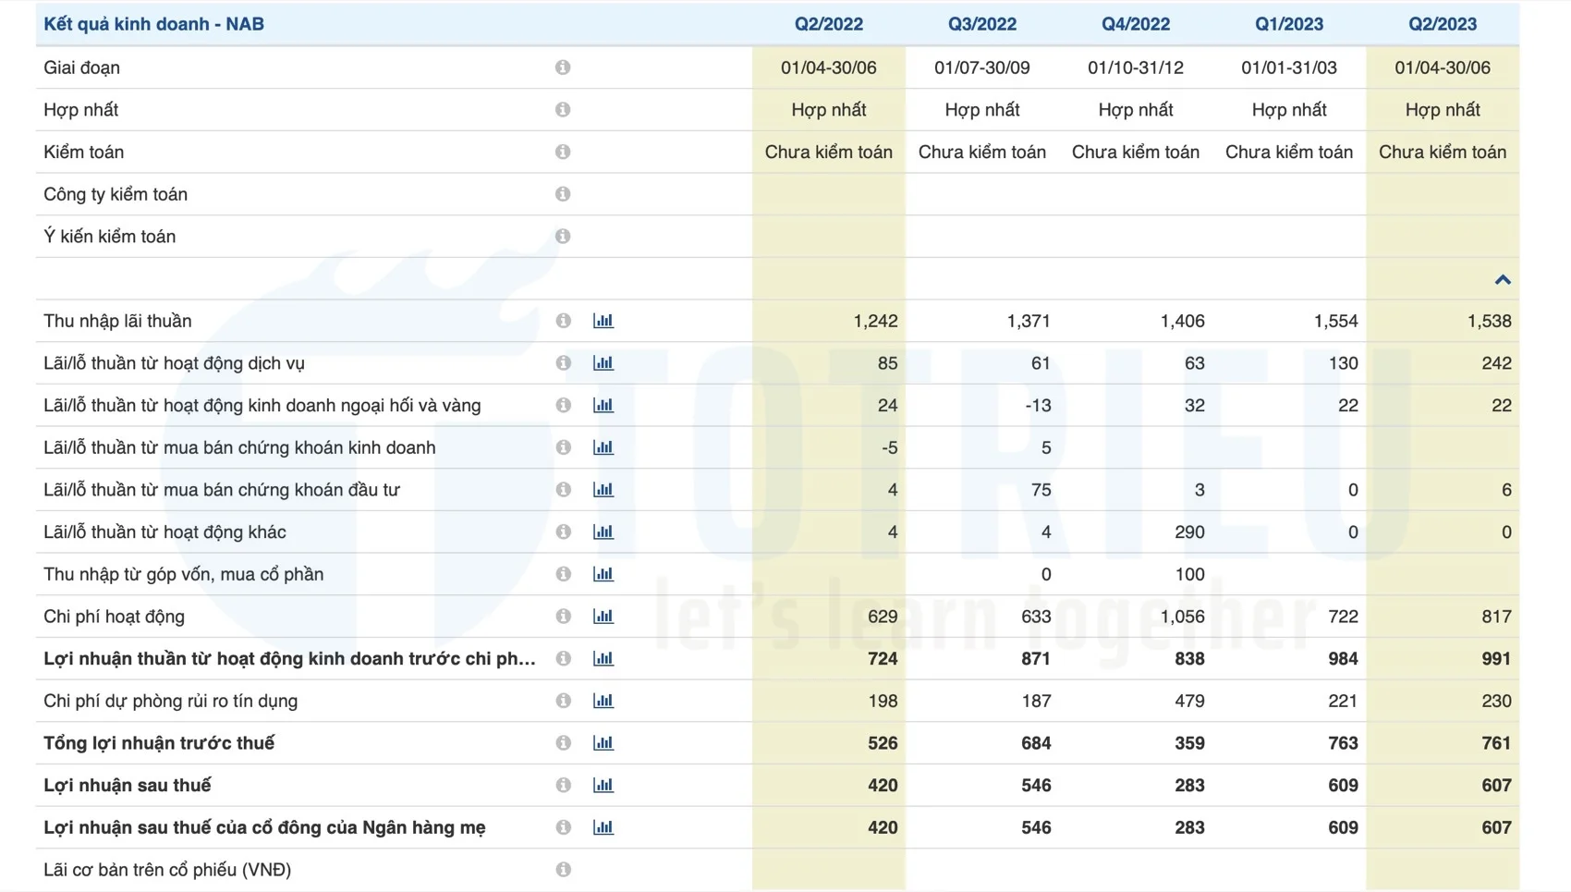Click the Lợi nhuận sau thuế của cổ đông row label
Screen dimensions: 1571x892
[264, 827]
